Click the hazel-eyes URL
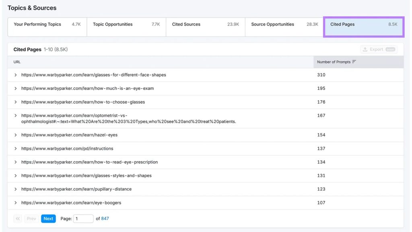The height and width of the screenshot is (232, 412). pos(69,135)
